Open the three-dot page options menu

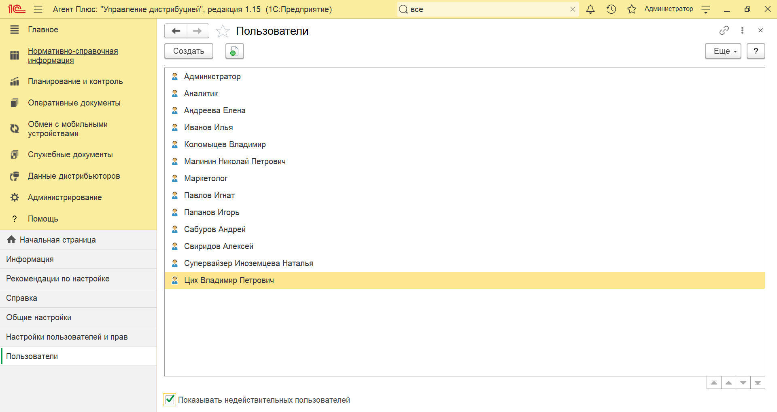click(742, 30)
